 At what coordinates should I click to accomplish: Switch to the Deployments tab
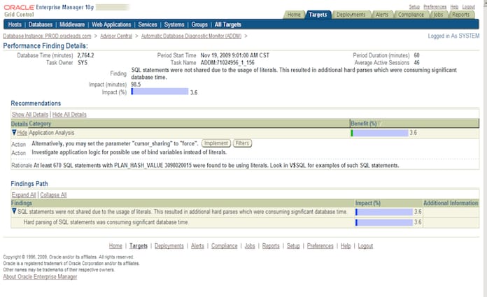[x=351, y=15]
